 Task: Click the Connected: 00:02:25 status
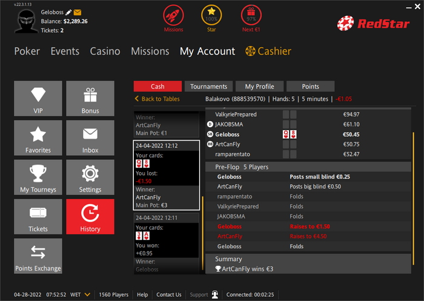[x=250, y=294]
